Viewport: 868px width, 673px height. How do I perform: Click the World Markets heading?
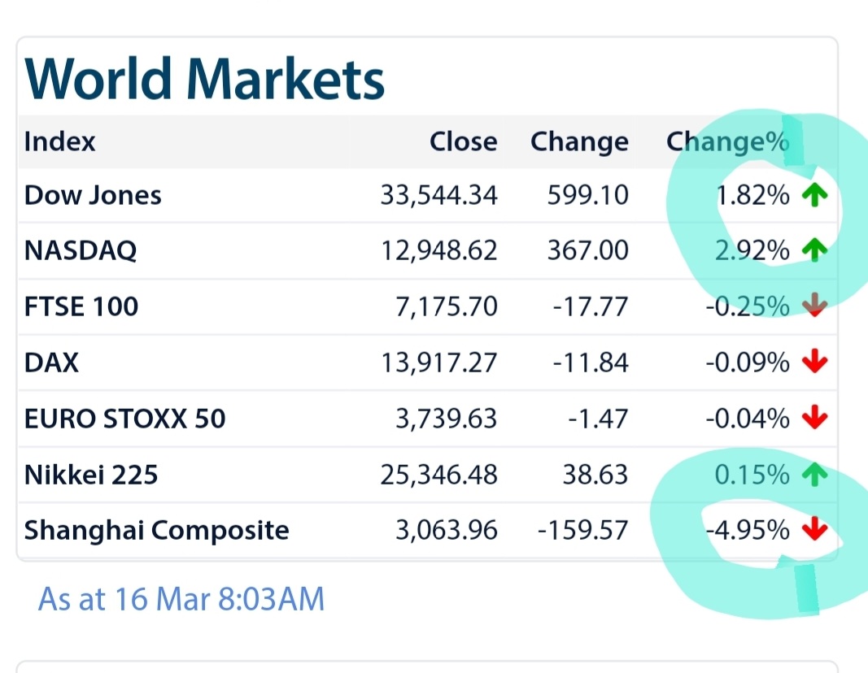[x=205, y=80]
